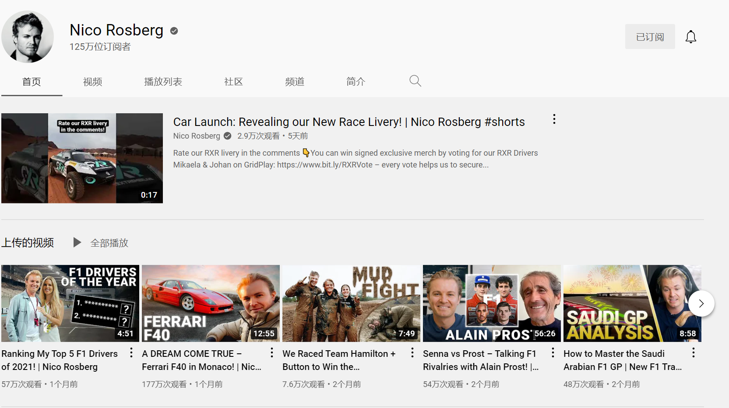The width and height of the screenshot is (729, 408).
Task: Play the Saudi GP Analysis thumbnail
Action: pos(626,303)
